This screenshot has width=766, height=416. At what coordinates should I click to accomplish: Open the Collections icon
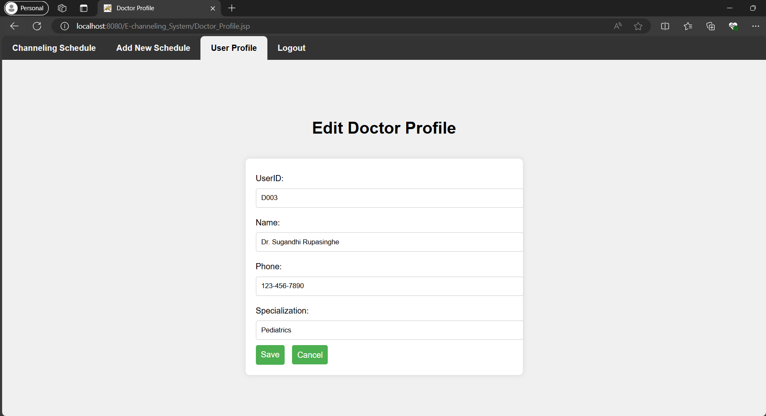711,26
